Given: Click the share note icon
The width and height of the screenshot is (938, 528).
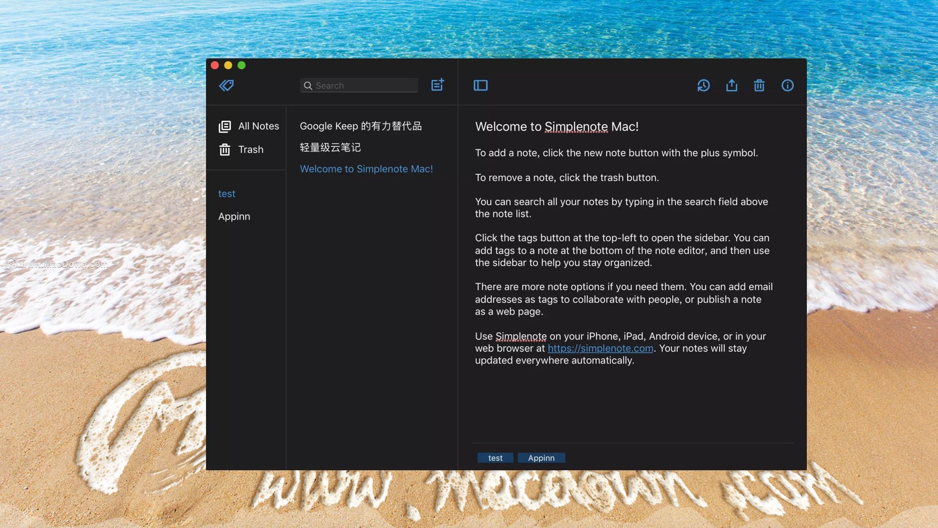Looking at the screenshot, I should click(732, 85).
